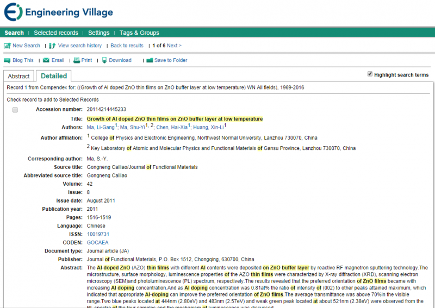Open the Settings menu item

[99, 33]
